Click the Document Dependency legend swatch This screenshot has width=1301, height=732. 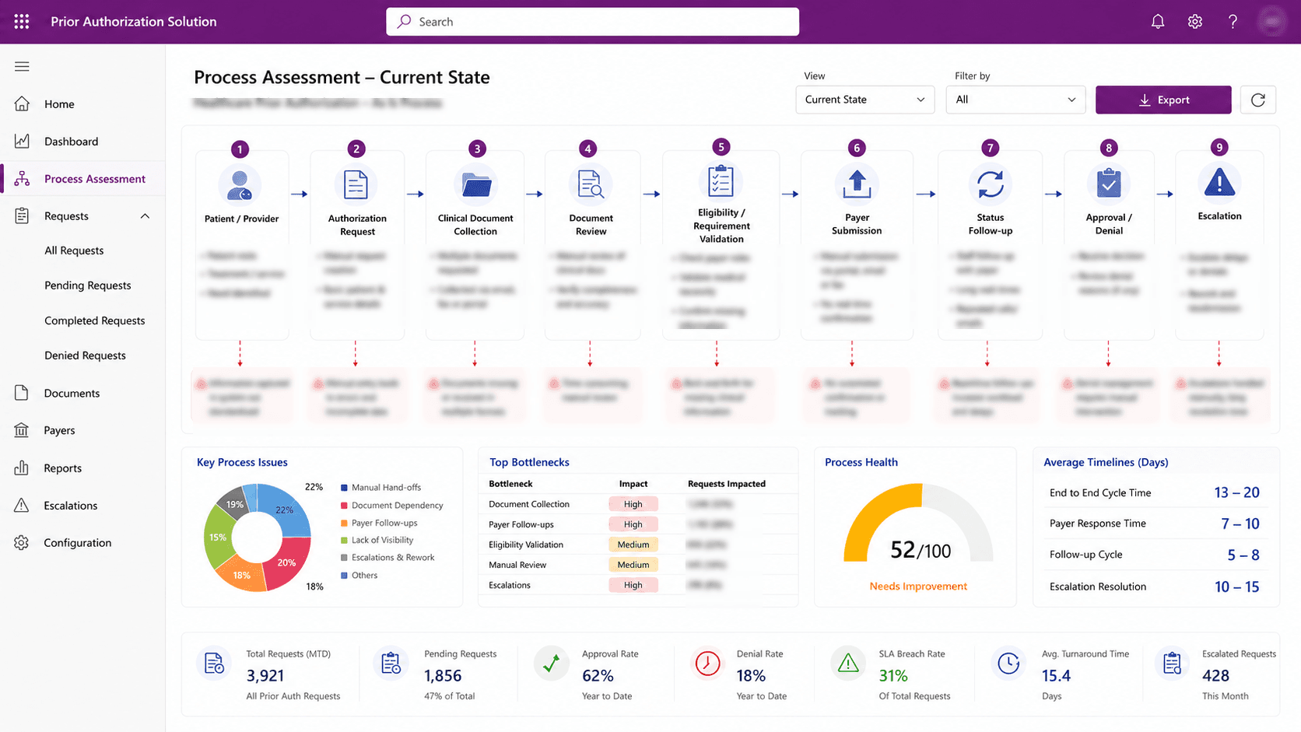coord(344,506)
